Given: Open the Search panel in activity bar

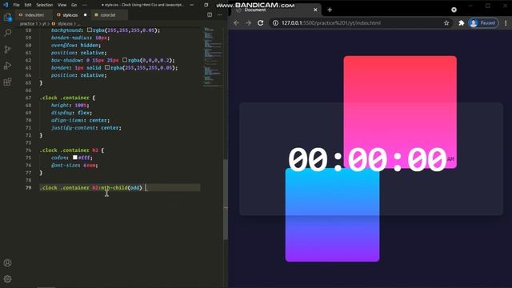Looking at the screenshot, I should click(7, 33).
